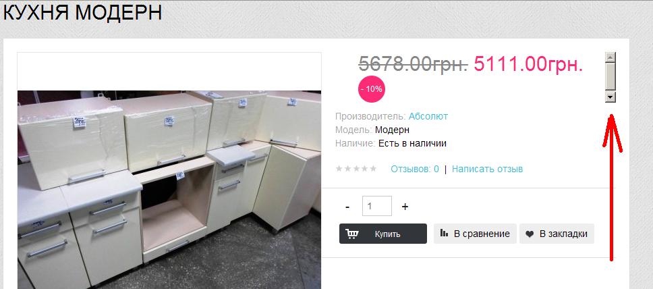Click the scrollbar thumb handle
The image size is (653, 289).
(x=611, y=77)
